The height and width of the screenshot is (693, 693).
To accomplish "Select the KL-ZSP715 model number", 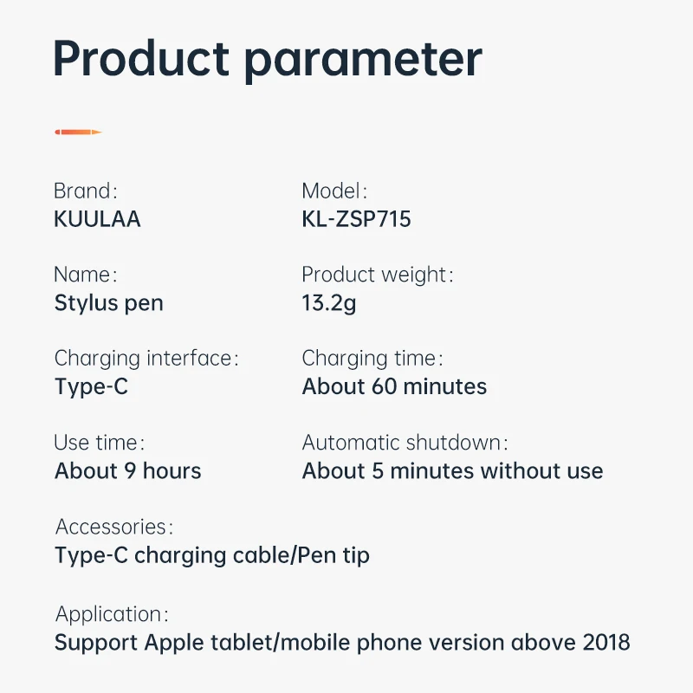I will click(356, 219).
